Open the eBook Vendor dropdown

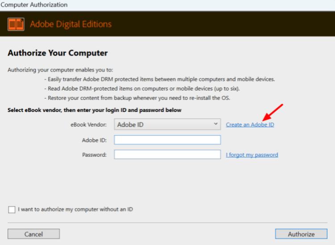point(167,125)
